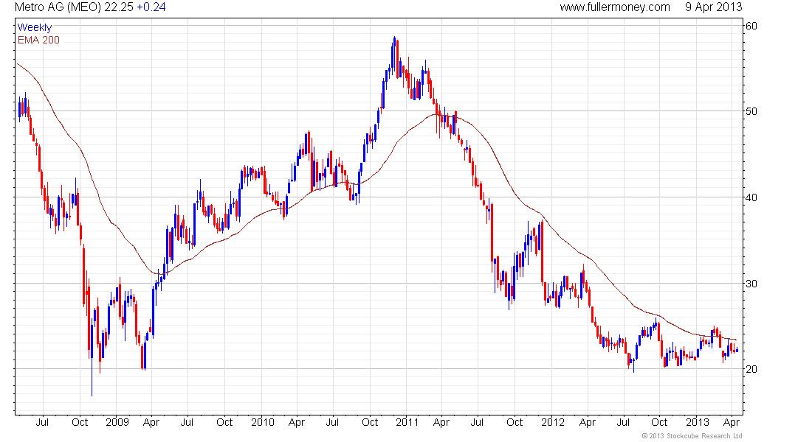Click the first Jul label on time axis
Image resolution: width=812 pixels, height=442 pixels.
point(42,422)
